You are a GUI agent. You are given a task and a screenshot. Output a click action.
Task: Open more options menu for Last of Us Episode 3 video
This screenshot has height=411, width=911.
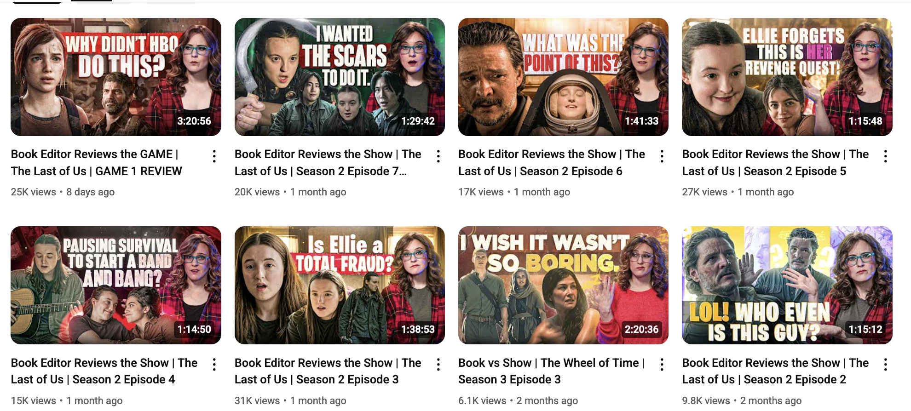438,365
